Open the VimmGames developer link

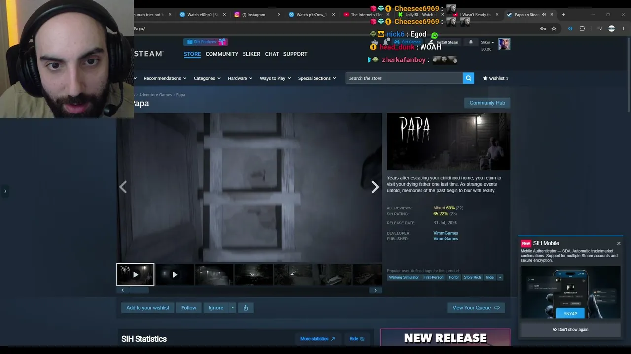click(x=446, y=233)
